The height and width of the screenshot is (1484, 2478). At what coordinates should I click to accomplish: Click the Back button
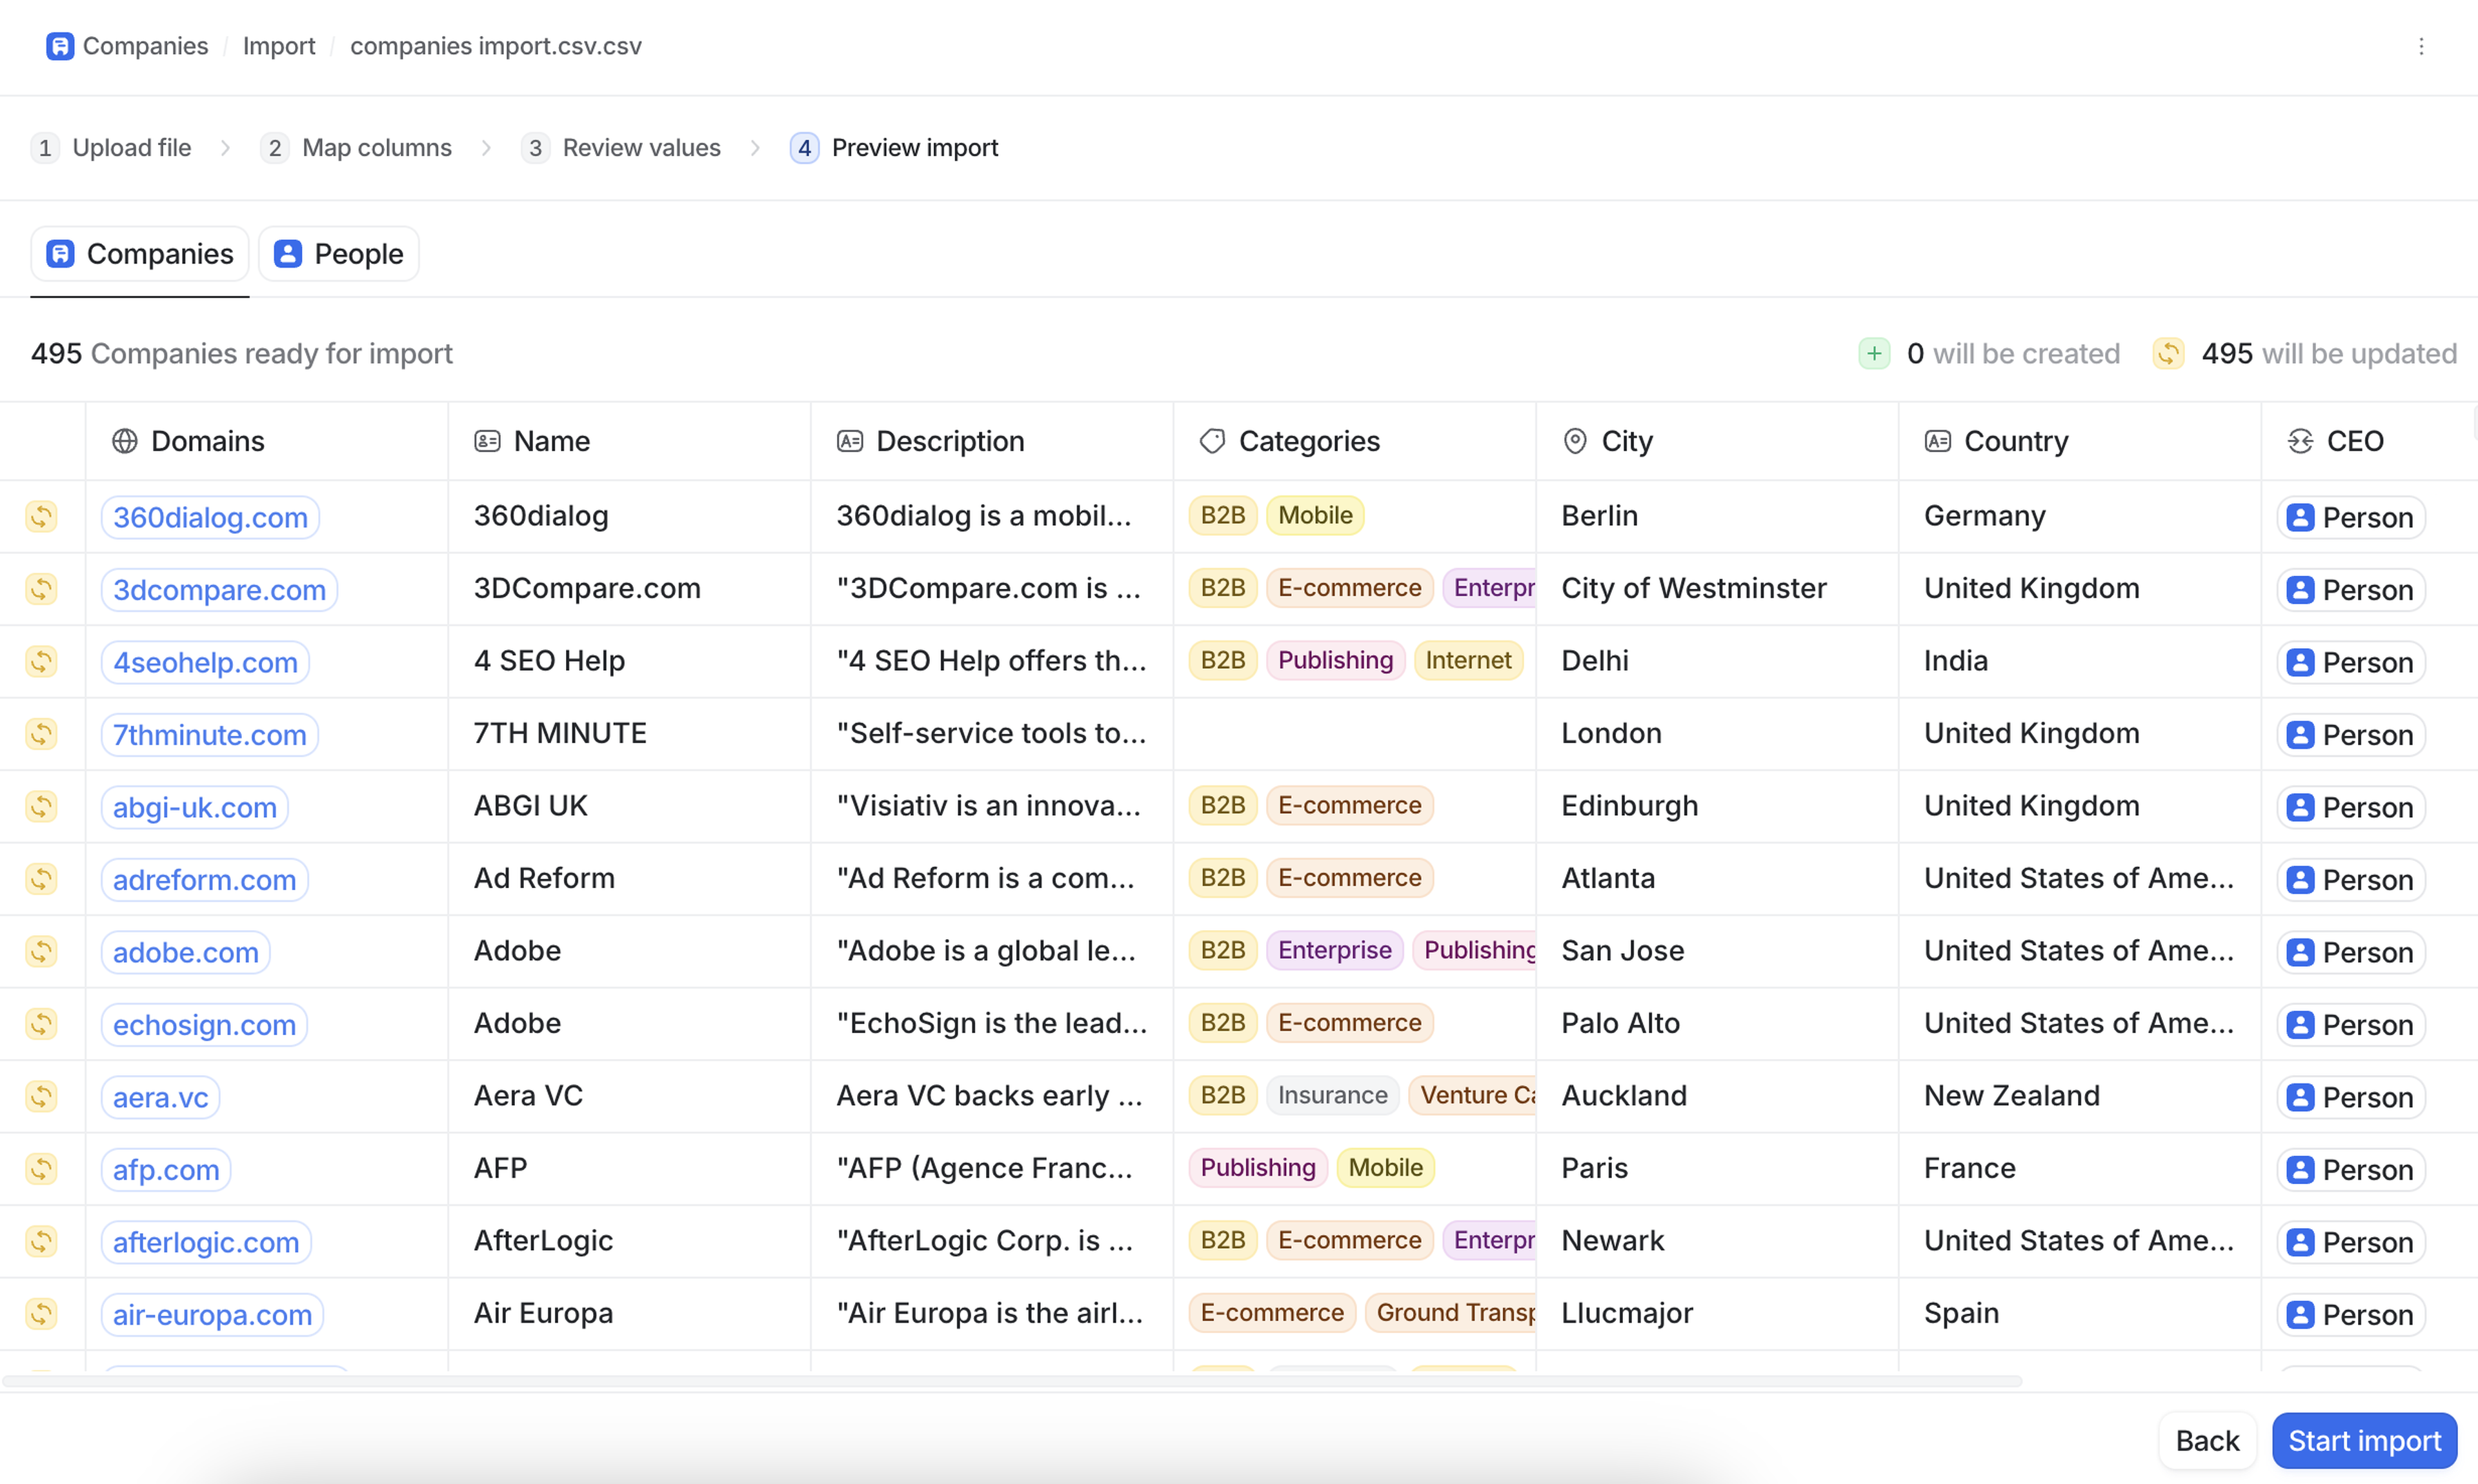pyautogui.click(x=2206, y=1440)
